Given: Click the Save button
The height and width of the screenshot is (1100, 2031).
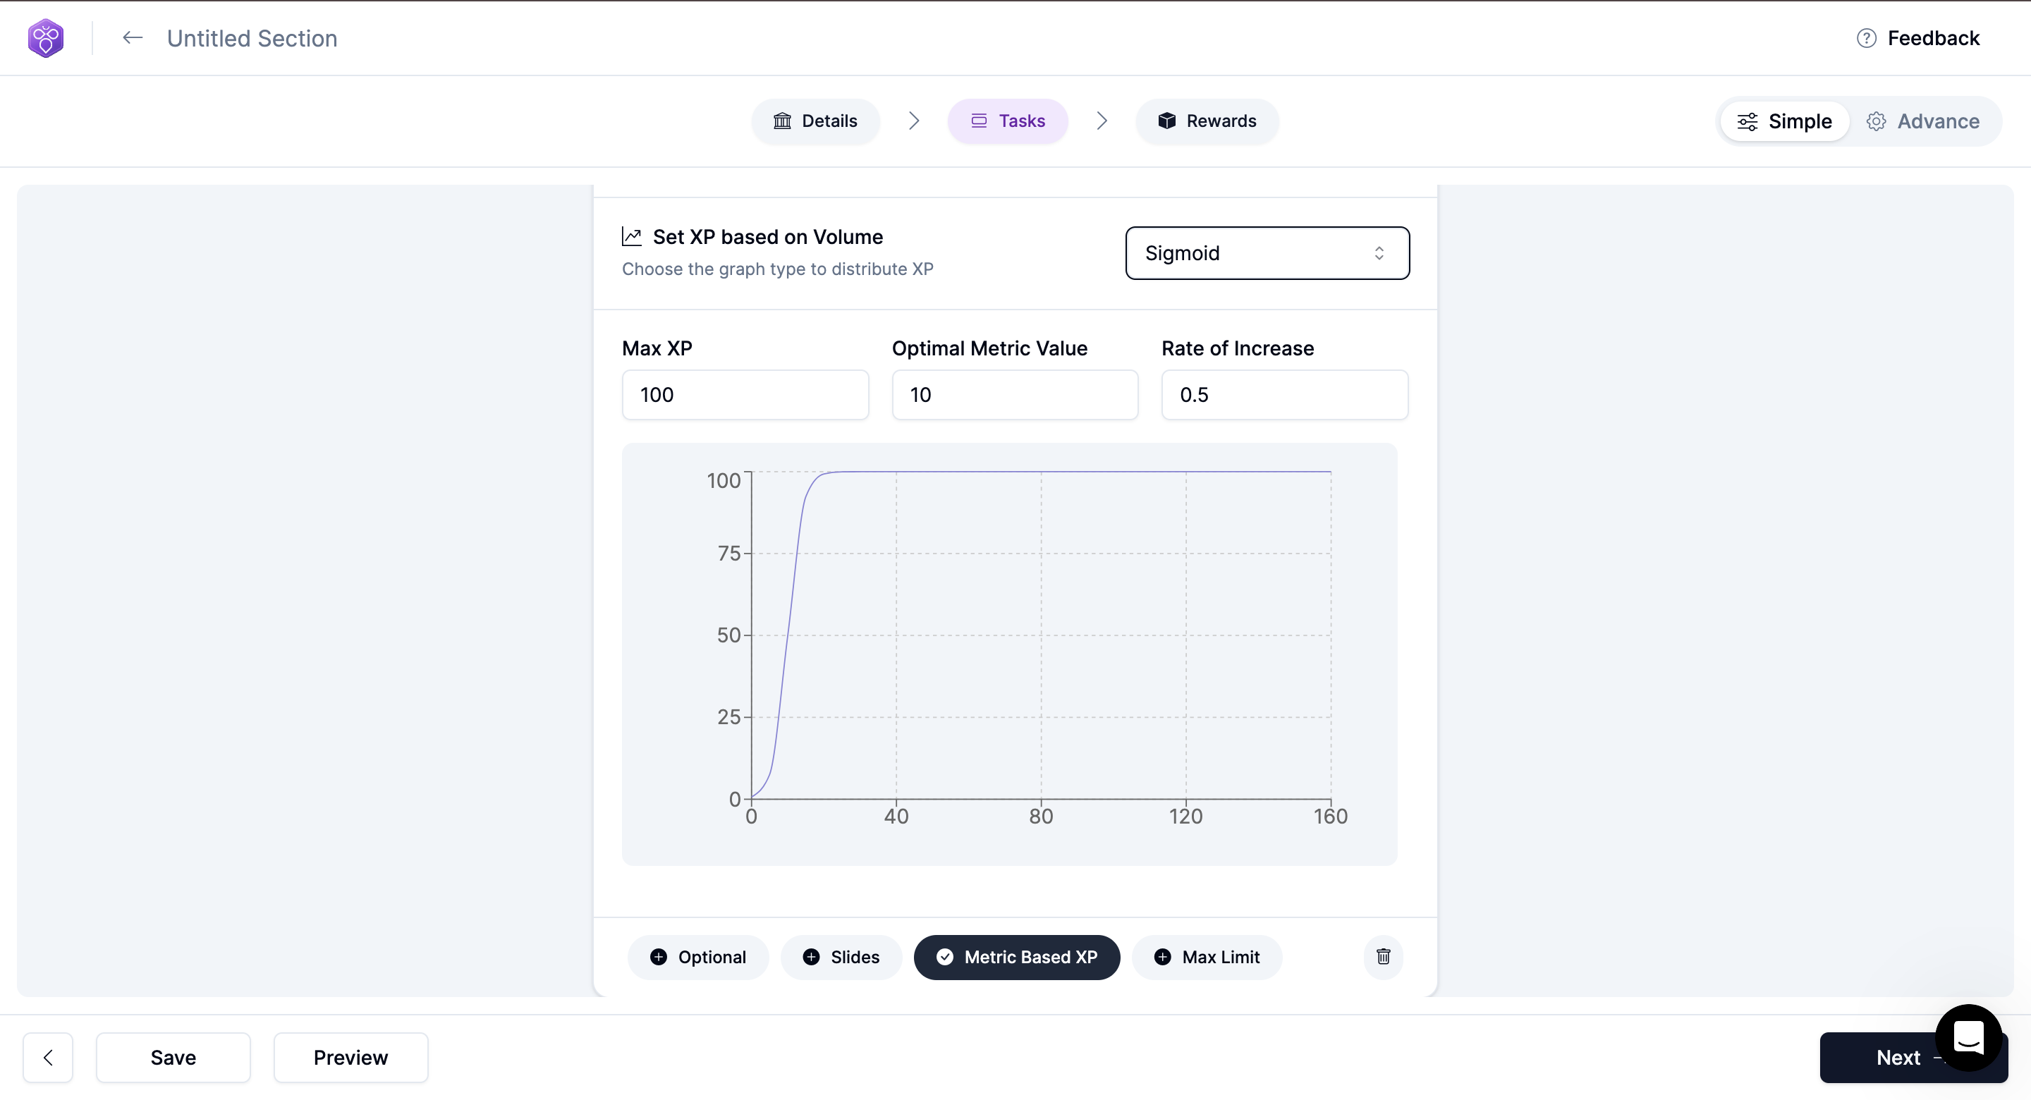Looking at the screenshot, I should click(173, 1058).
